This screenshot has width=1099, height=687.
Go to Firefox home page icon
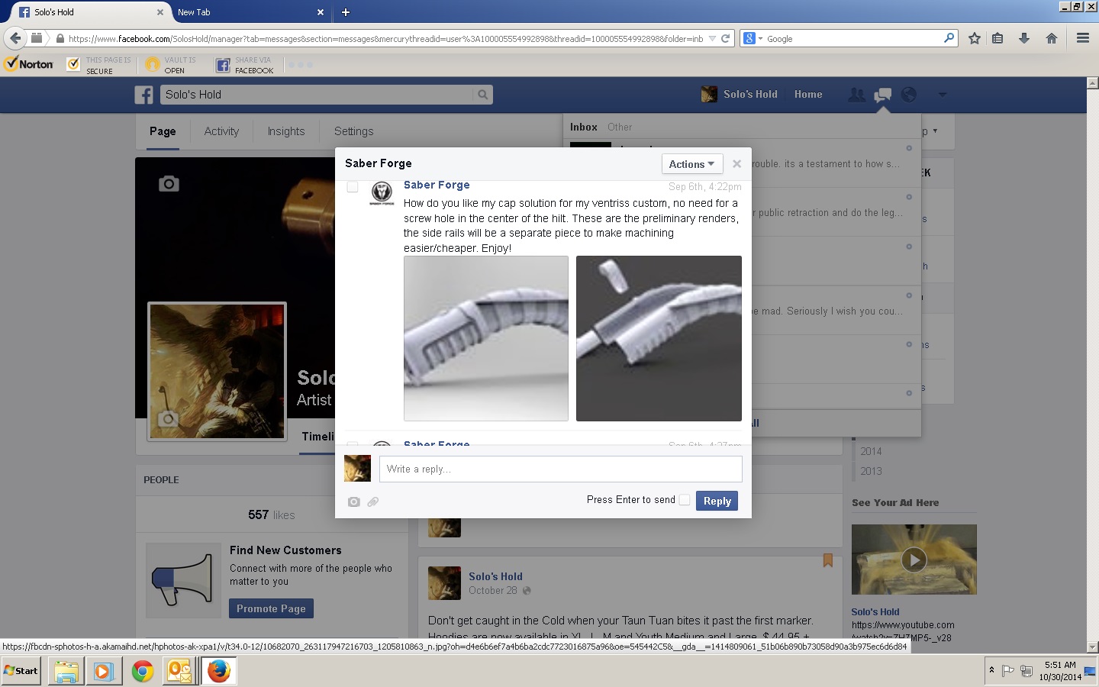pos(1052,38)
